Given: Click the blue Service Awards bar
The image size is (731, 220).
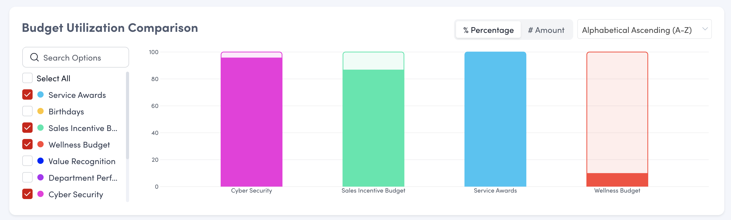Looking at the screenshot, I should pos(495,119).
